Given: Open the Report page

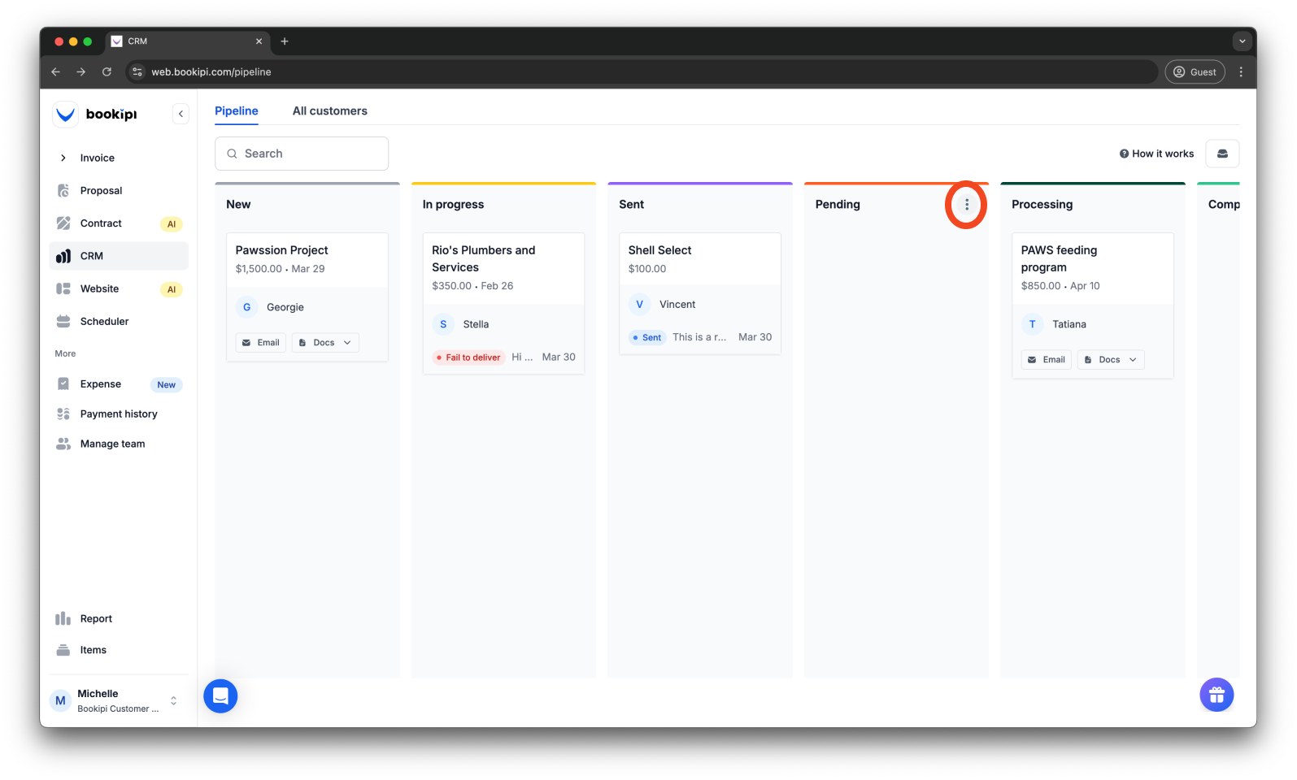Looking at the screenshot, I should click(x=119, y=618).
